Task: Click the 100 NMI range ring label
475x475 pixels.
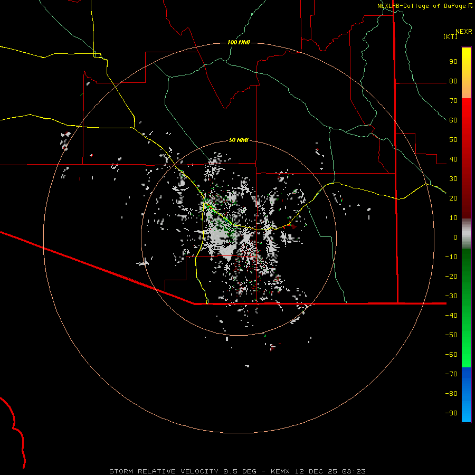Action: (x=239, y=42)
